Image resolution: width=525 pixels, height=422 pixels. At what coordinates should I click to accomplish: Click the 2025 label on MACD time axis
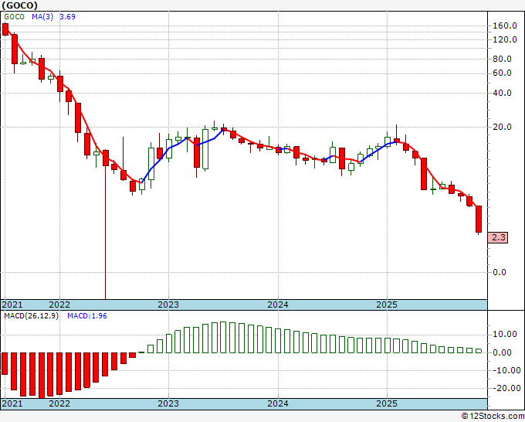coord(387,403)
